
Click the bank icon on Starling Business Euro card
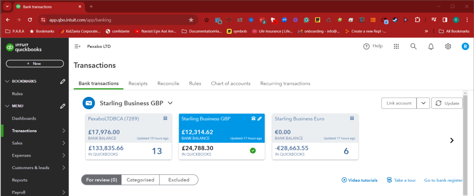(352, 118)
